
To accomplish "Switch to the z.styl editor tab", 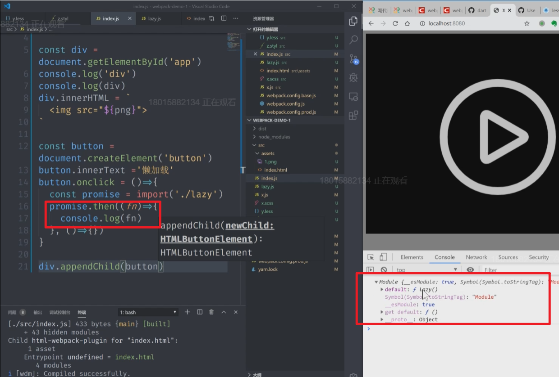I will [63, 18].
